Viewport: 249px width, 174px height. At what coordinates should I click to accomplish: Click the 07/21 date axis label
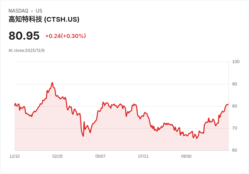(143, 156)
